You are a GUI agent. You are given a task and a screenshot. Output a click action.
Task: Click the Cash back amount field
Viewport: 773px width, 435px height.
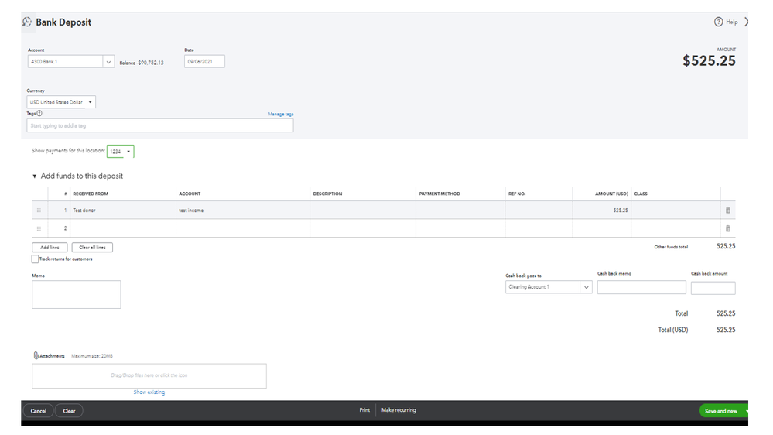(x=713, y=288)
